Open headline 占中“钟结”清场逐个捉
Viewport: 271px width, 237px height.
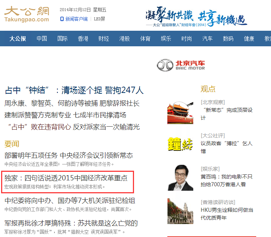pyautogui.click(x=74, y=90)
